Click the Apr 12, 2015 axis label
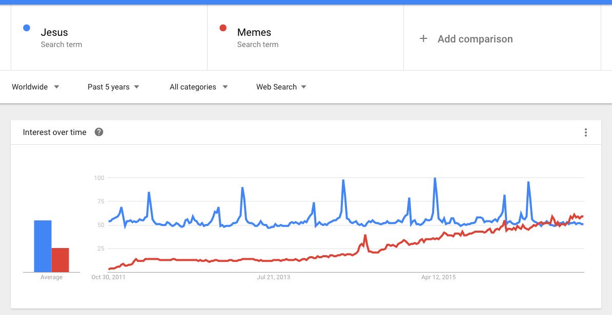612x315 pixels. point(438,277)
